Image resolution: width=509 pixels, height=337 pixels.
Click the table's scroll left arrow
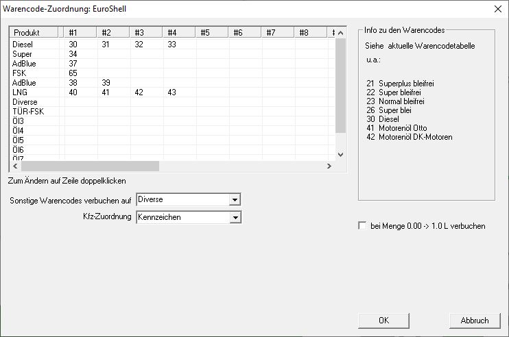[x=15, y=166]
